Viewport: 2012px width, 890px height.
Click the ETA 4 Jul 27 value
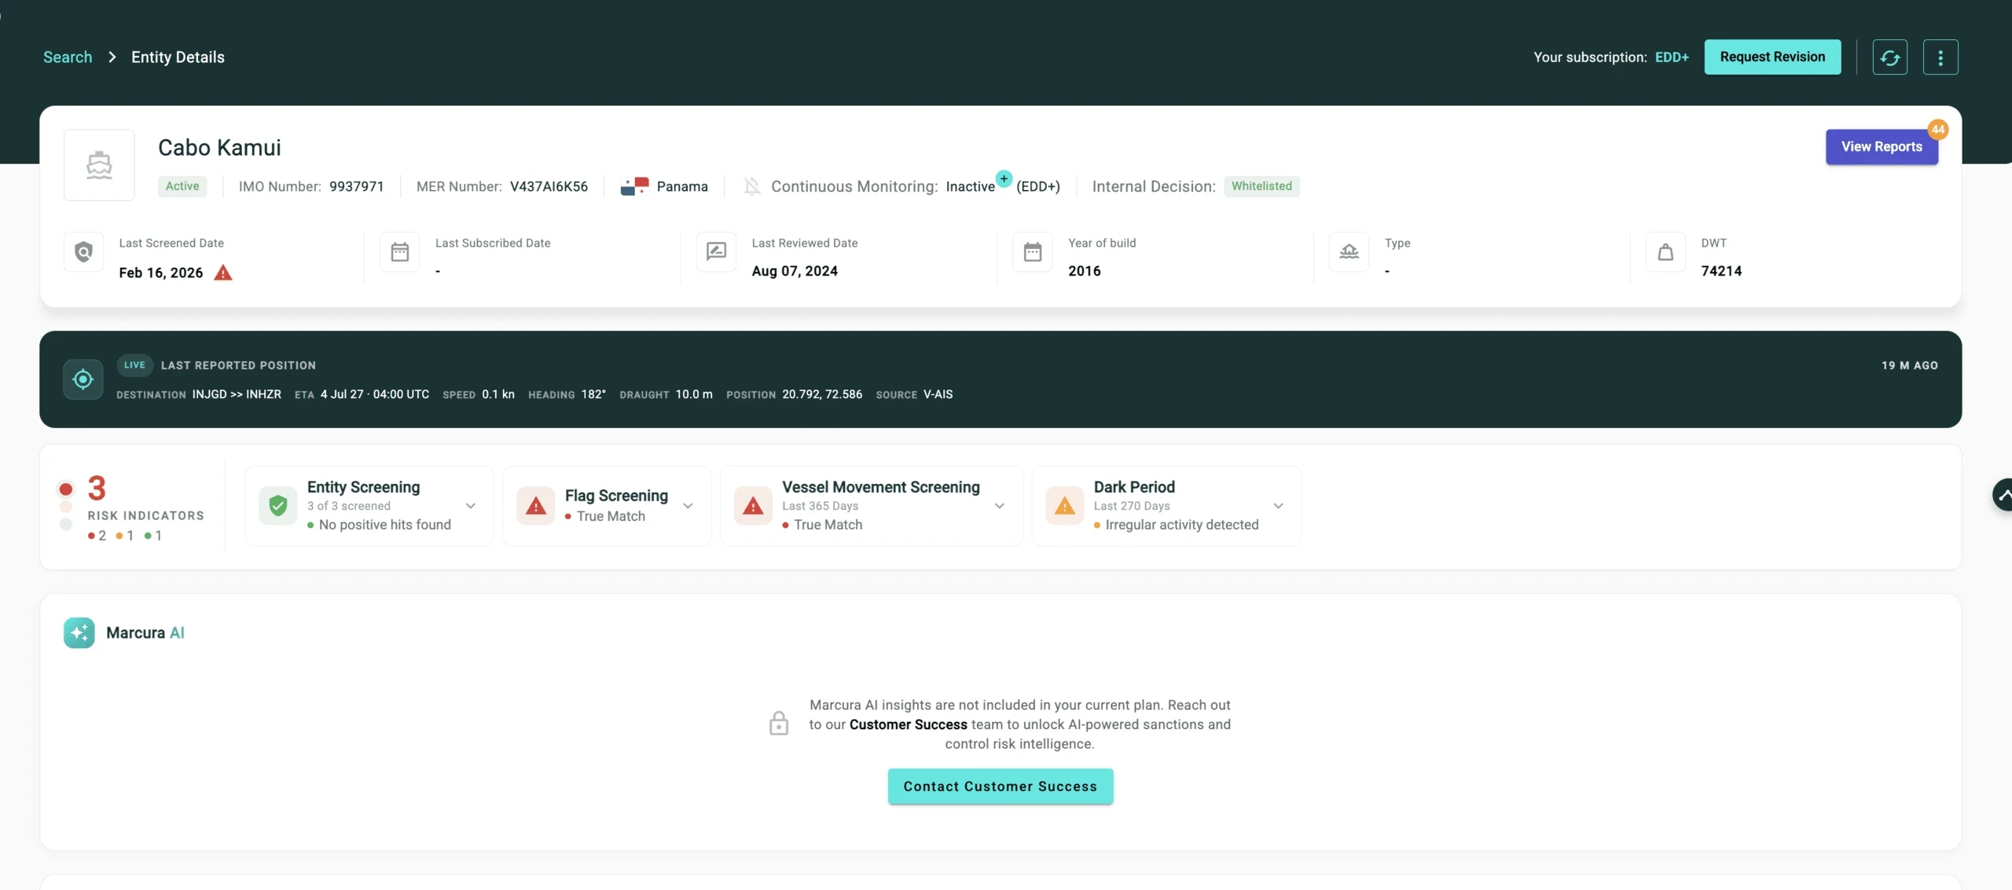click(375, 394)
